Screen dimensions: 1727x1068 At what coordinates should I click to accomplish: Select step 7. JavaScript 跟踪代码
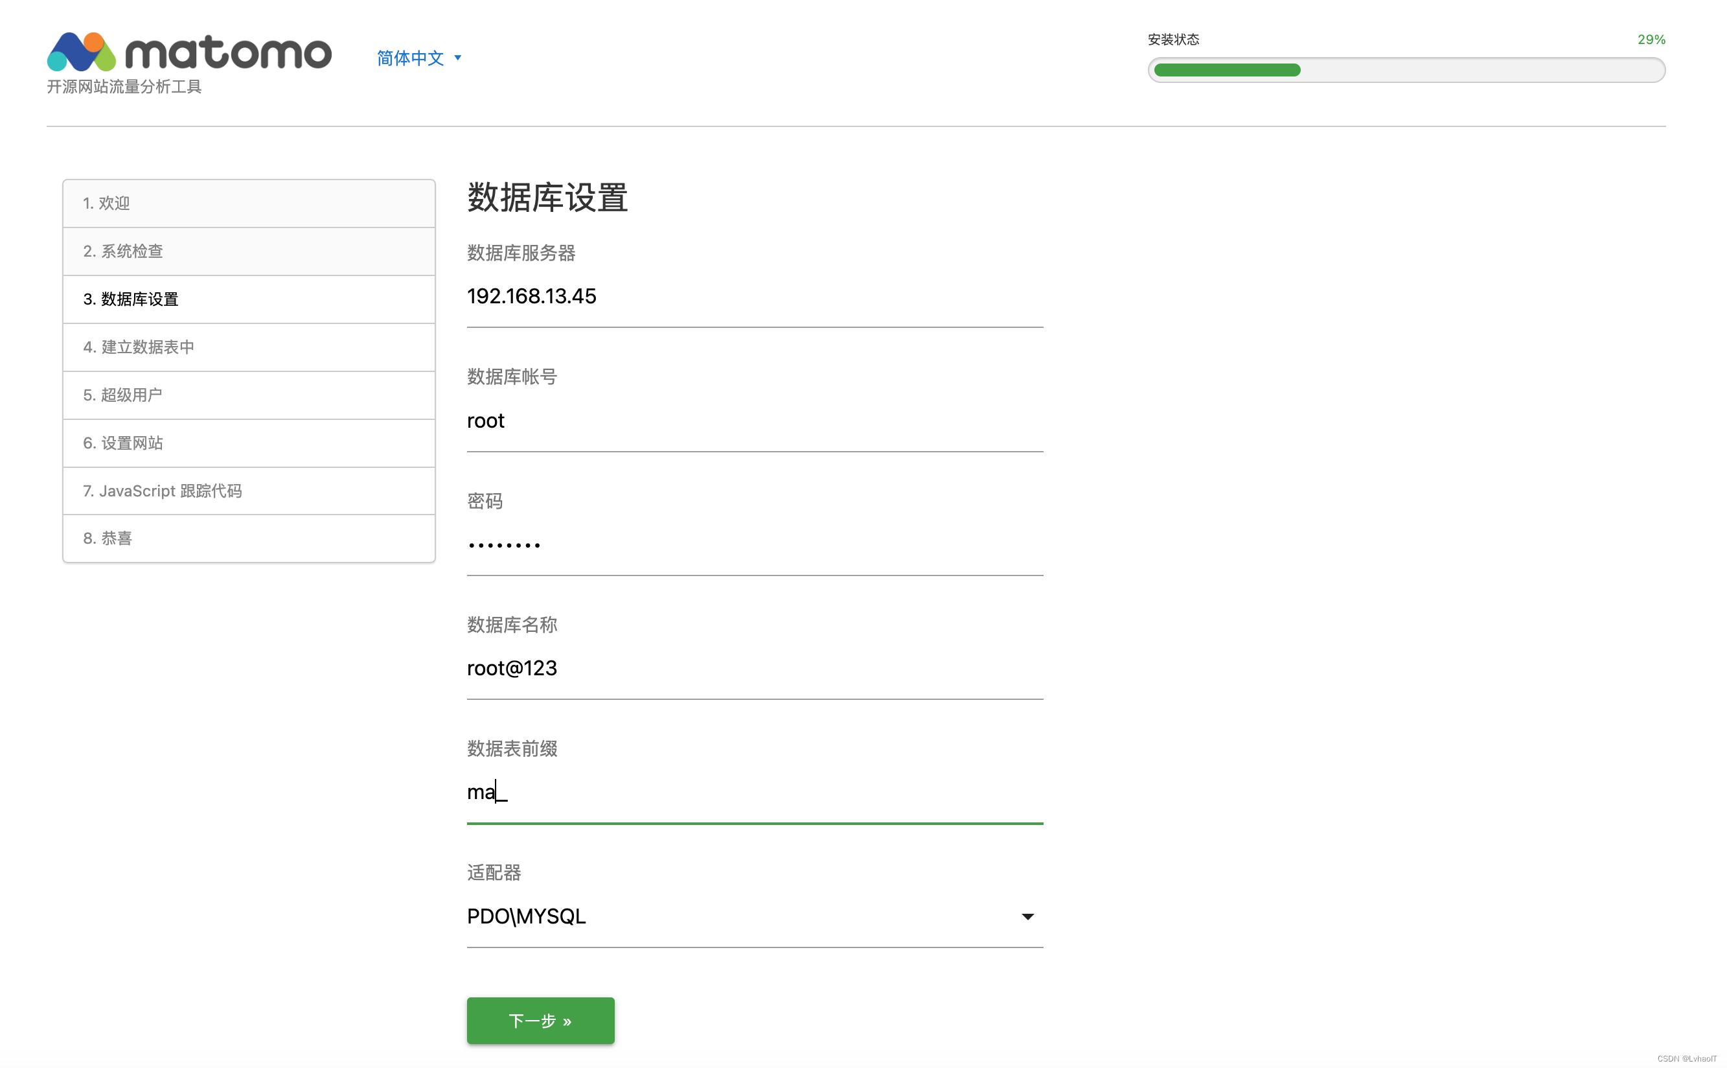point(249,491)
